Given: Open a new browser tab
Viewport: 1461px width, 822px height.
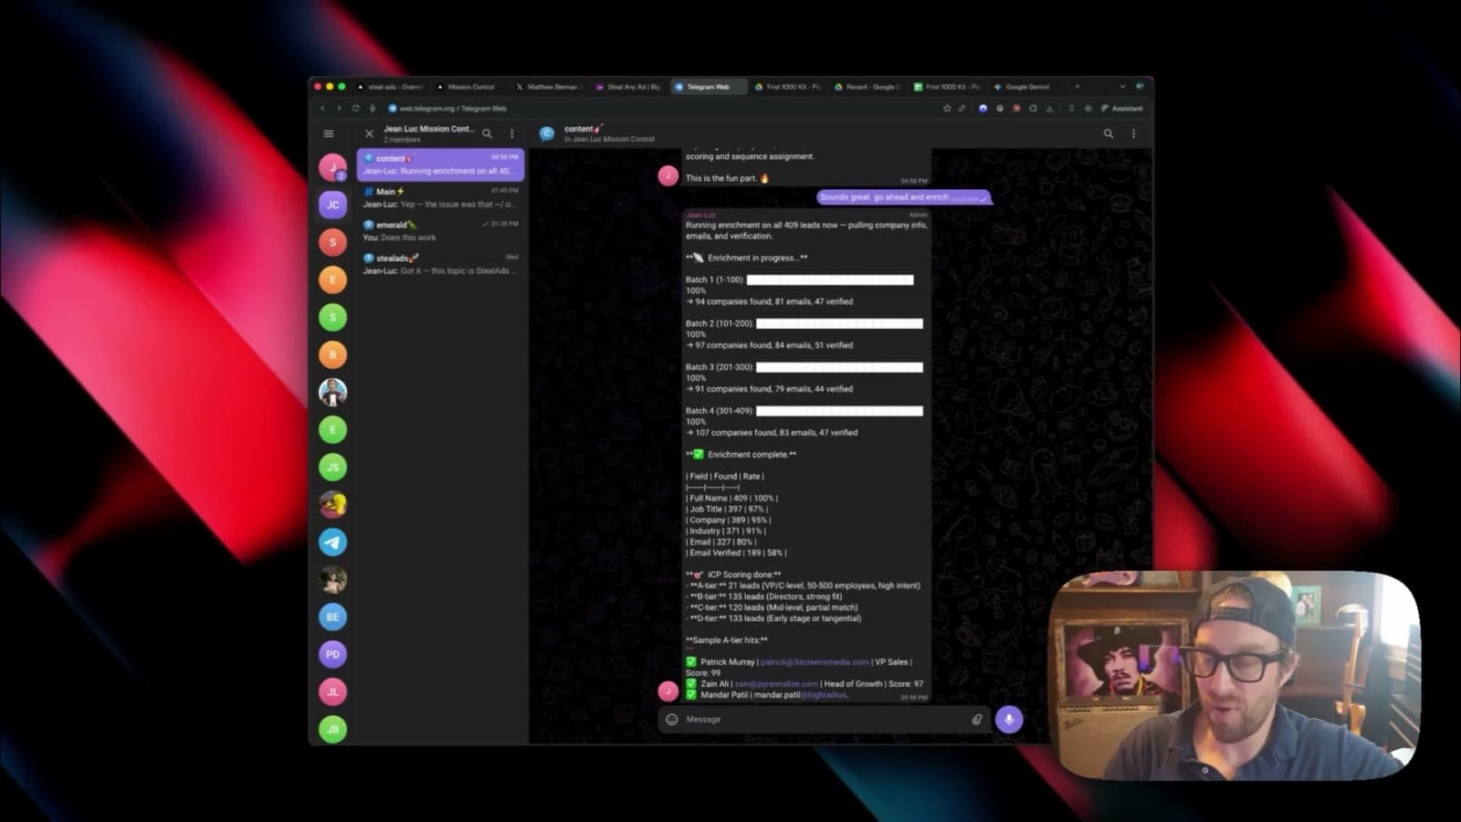Looking at the screenshot, I should pyautogui.click(x=1077, y=87).
